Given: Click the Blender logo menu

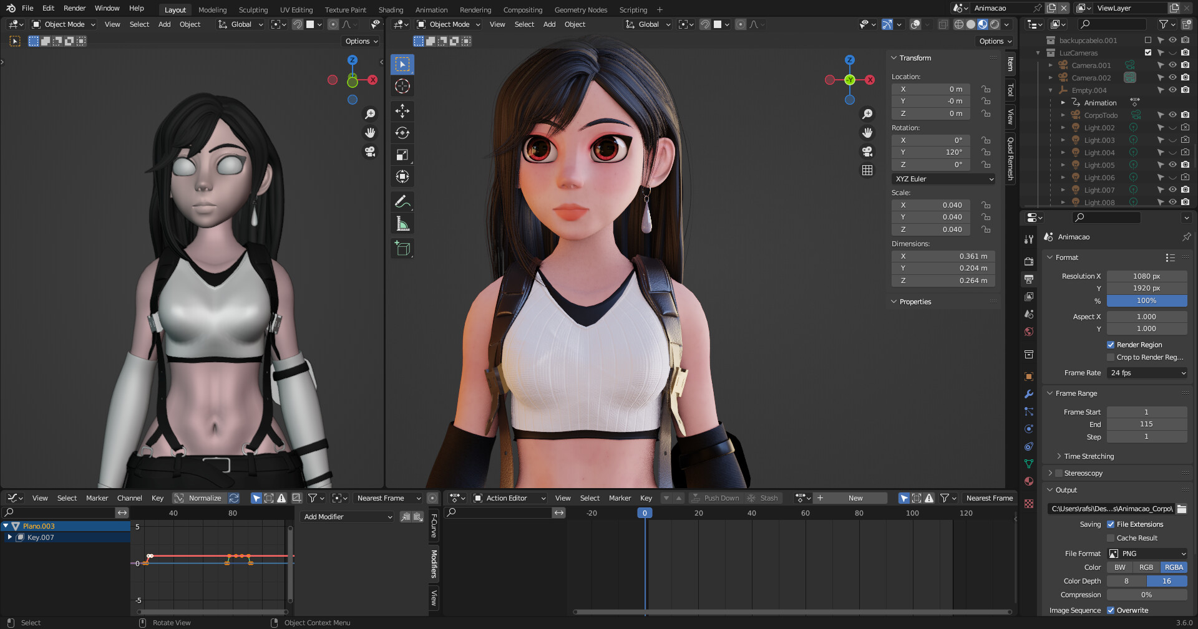Looking at the screenshot, I should tap(11, 8).
